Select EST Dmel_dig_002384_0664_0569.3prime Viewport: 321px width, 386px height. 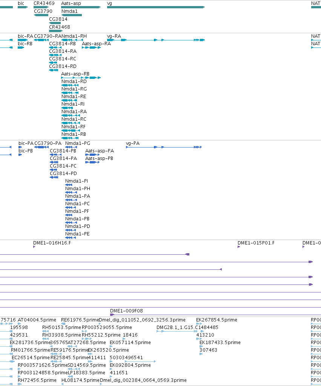(x=101, y=384)
